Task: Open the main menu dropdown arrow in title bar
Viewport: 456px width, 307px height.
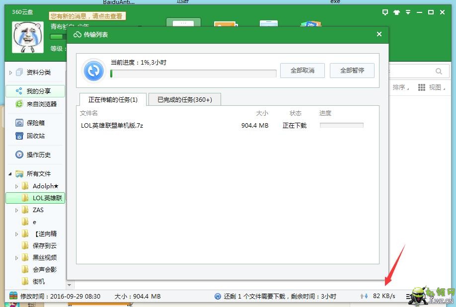Action: [408, 12]
